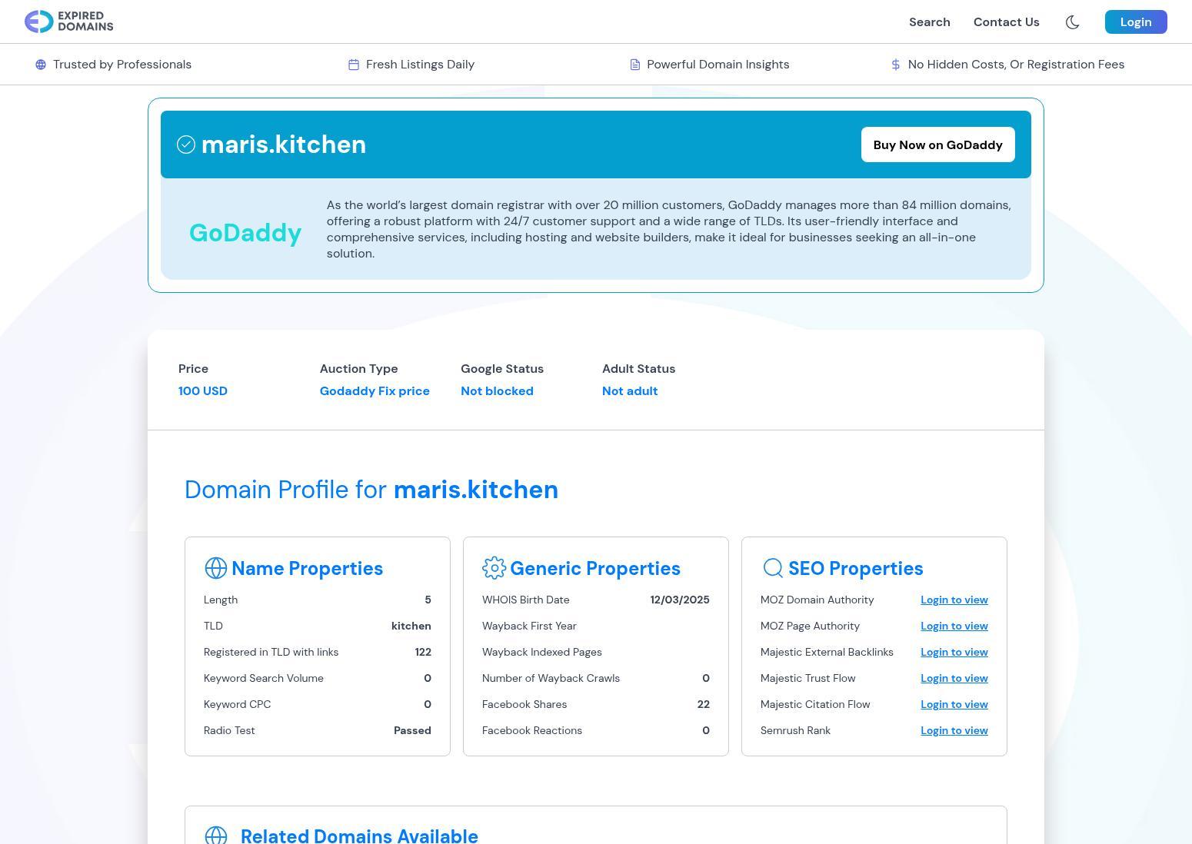Click the verified checkmark icon beside maris.kitchen
1192x844 pixels.
pyautogui.click(x=186, y=145)
